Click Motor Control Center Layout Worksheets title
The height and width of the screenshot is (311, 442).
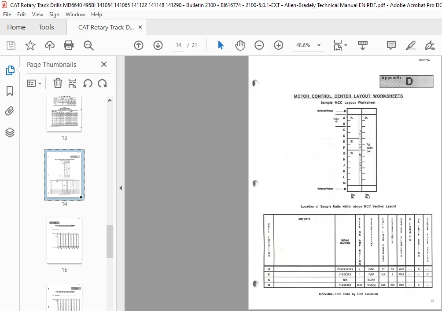click(x=348, y=96)
